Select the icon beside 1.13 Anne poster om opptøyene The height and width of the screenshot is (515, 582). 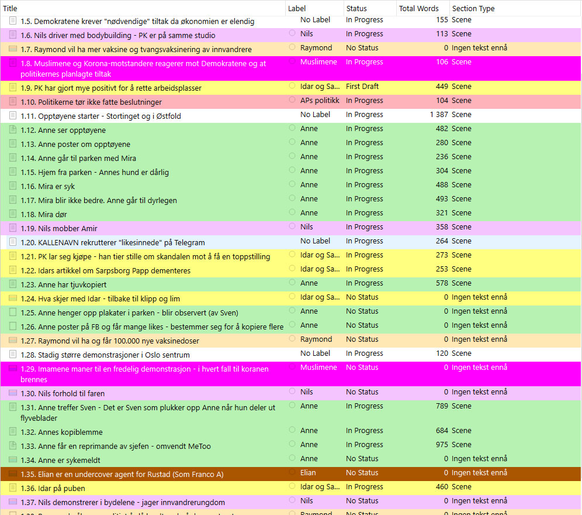[x=13, y=144]
